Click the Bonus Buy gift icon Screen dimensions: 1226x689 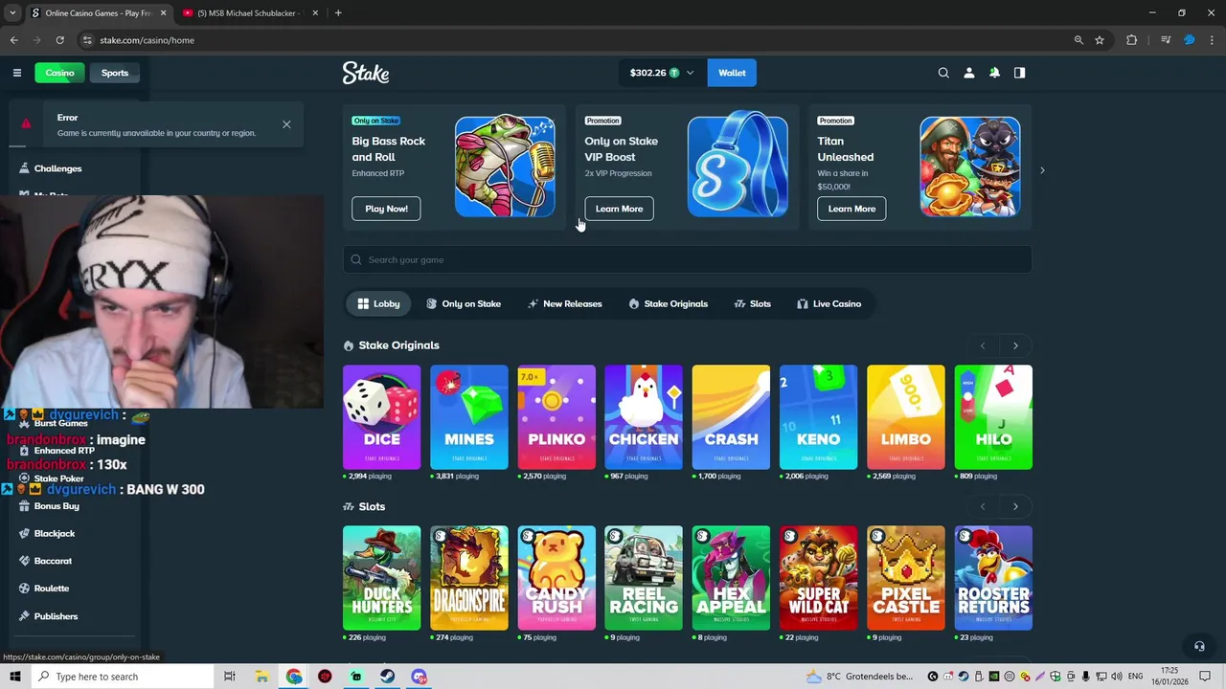[x=25, y=506]
